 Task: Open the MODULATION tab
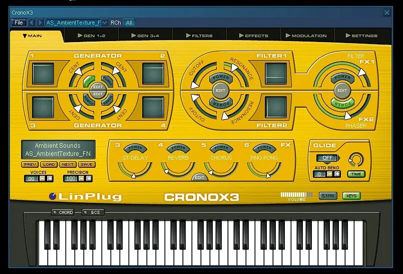point(306,36)
